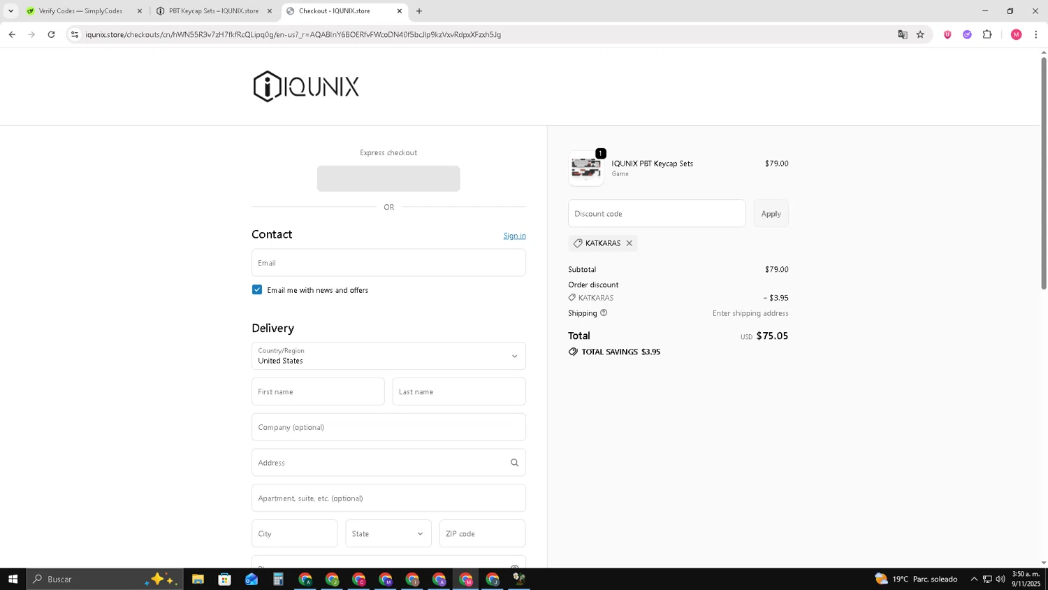Click the TOTAL SAVINGS $3.95 text

click(x=620, y=352)
